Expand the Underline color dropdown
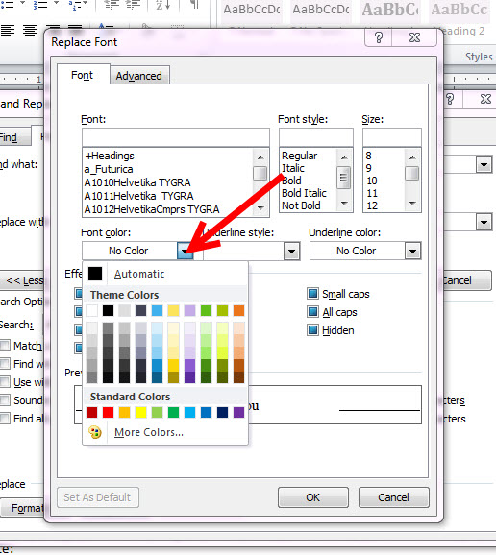Screen dimensions: 496x555 click(412, 251)
